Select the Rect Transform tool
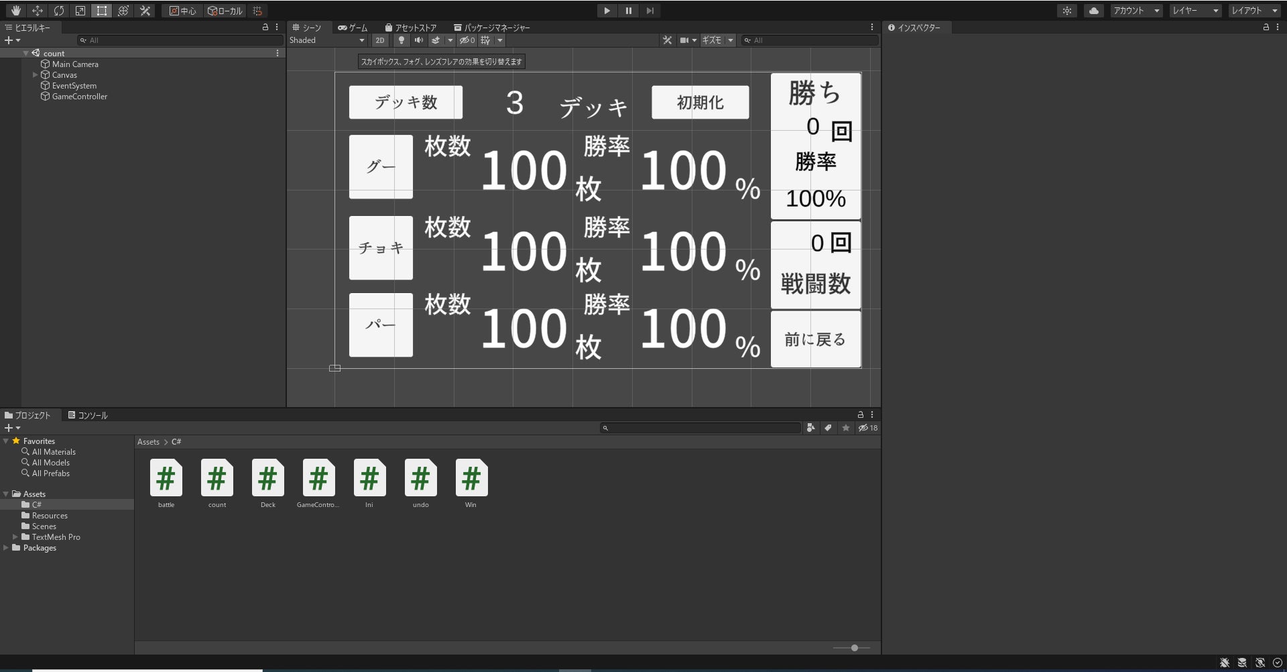Viewport: 1287px width, 672px height. (x=101, y=11)
